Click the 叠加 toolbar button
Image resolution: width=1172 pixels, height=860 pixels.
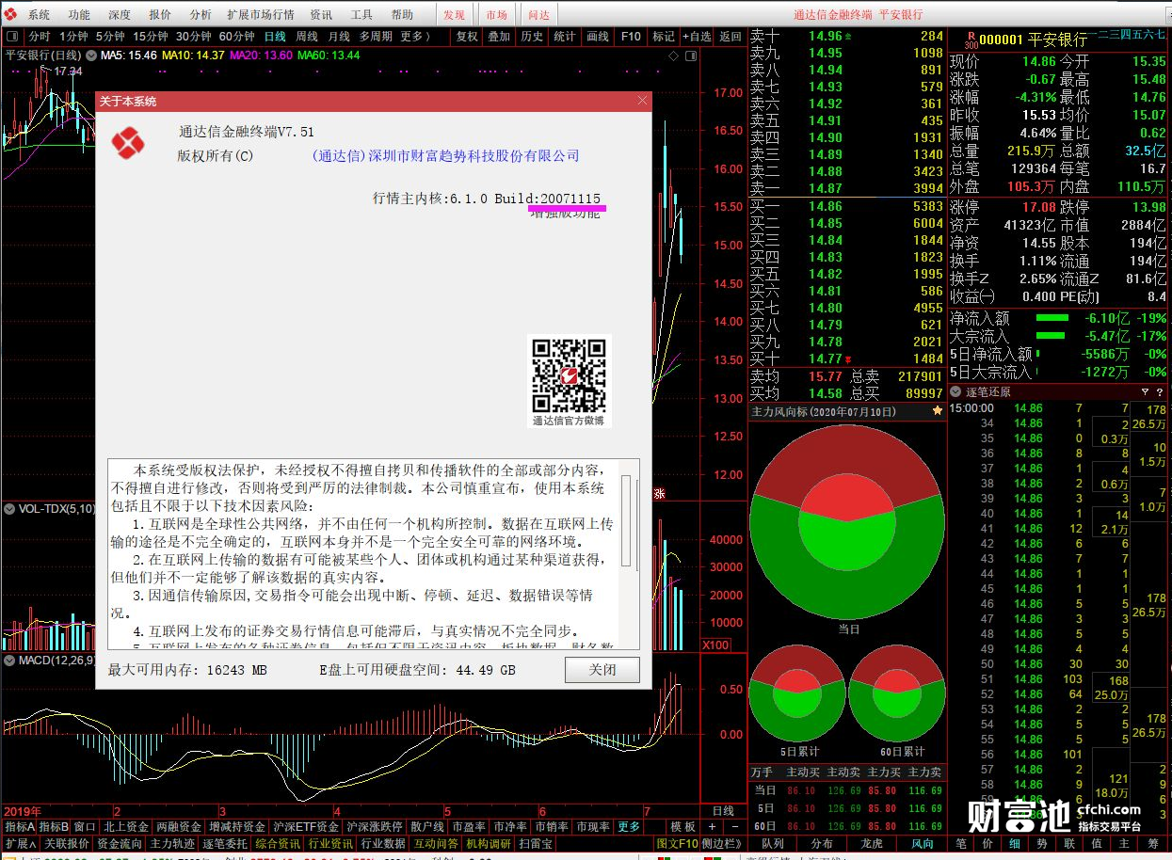pos(500,37)
